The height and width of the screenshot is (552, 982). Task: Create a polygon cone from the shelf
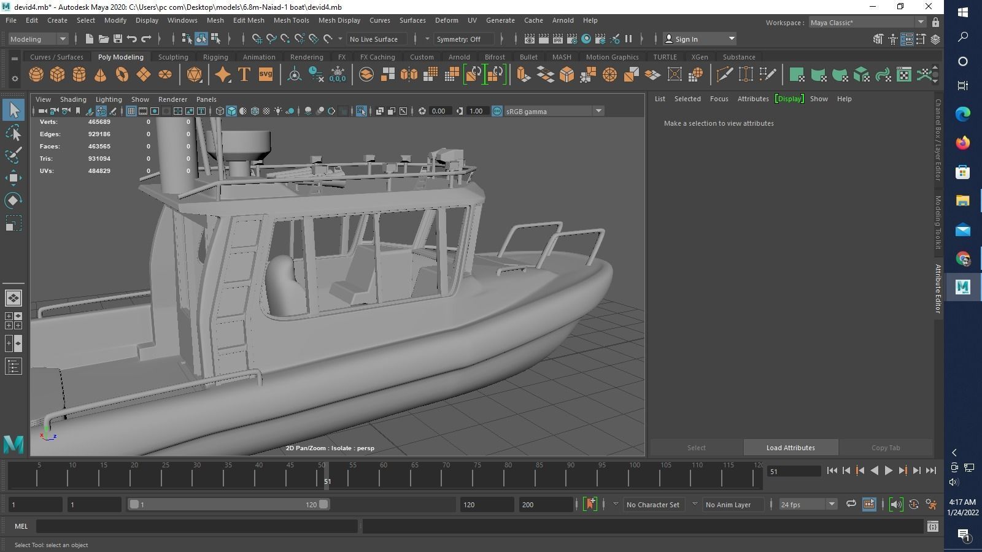tap(100, 75)
